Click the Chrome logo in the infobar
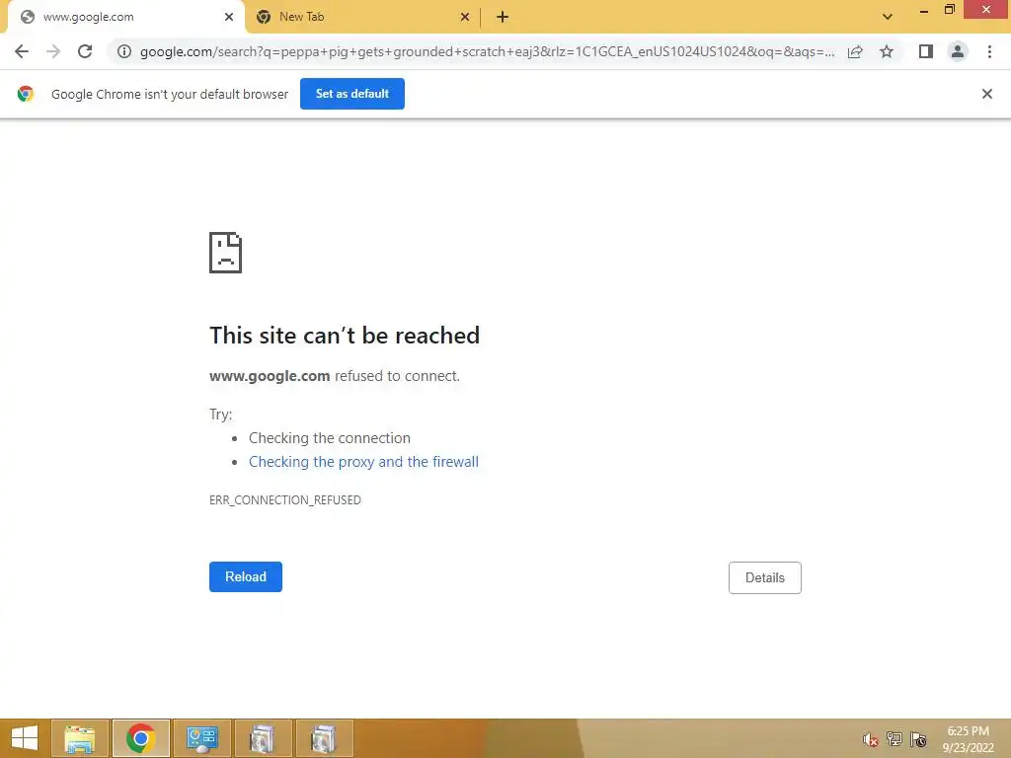Screen dimensions: 1011x758 point(25,94)
